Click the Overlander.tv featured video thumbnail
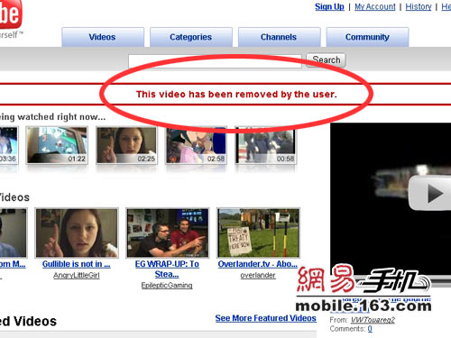Viewport: 451px width, 338px height. tap(259, 233)
